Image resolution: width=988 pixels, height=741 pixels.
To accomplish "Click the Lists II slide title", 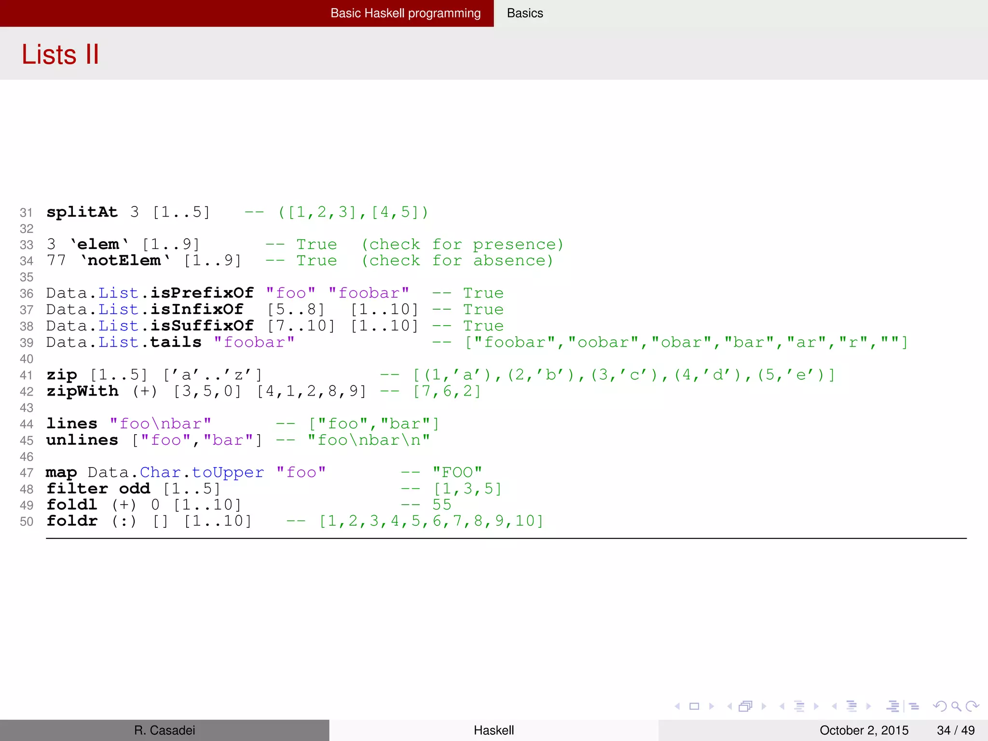I will [60, 54].
